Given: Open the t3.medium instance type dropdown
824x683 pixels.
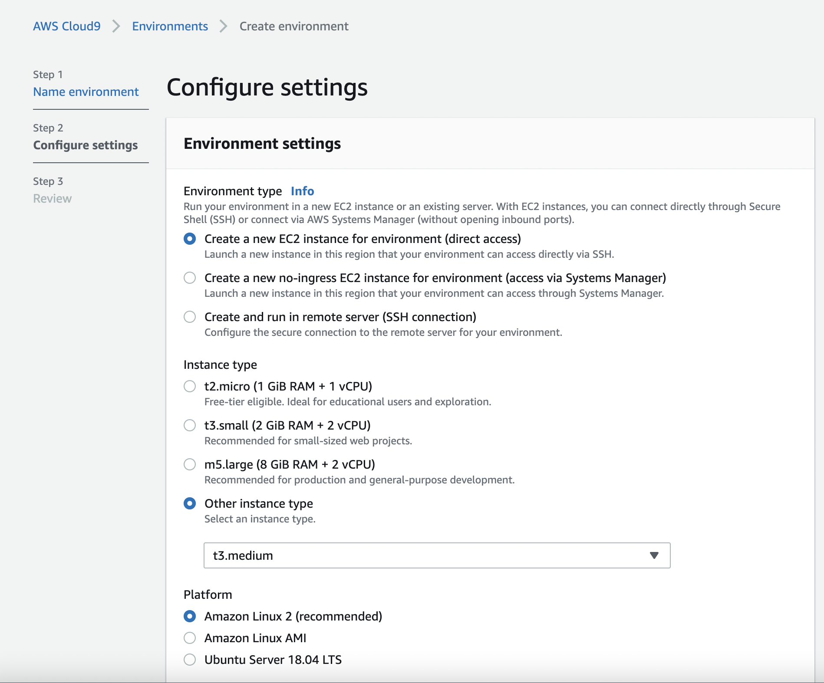Looking at the screenshot, I should click(436, 555).
